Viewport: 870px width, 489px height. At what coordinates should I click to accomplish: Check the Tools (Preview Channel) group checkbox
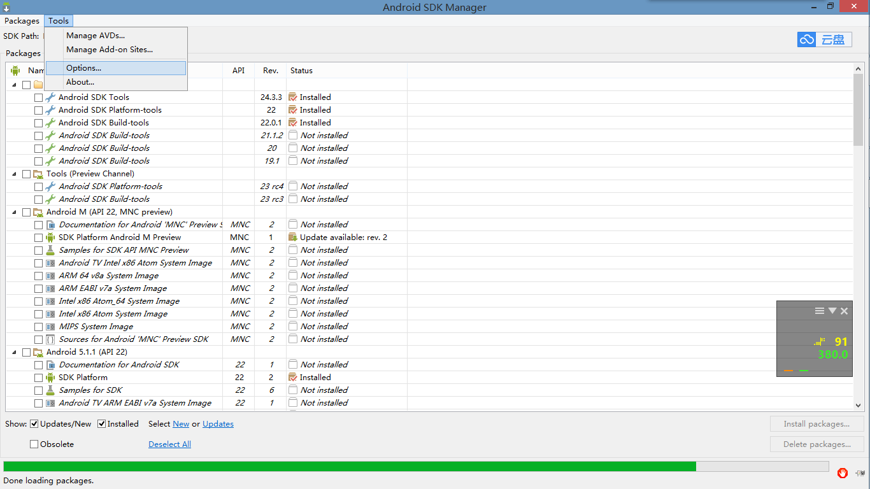pyautogui.click(x=26, y=174)
